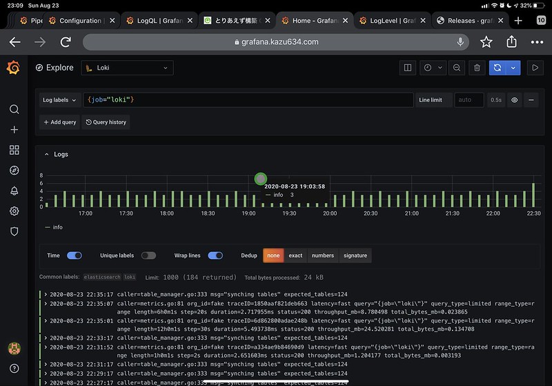Open the Help question mark icon

click(x=14, y=368)
